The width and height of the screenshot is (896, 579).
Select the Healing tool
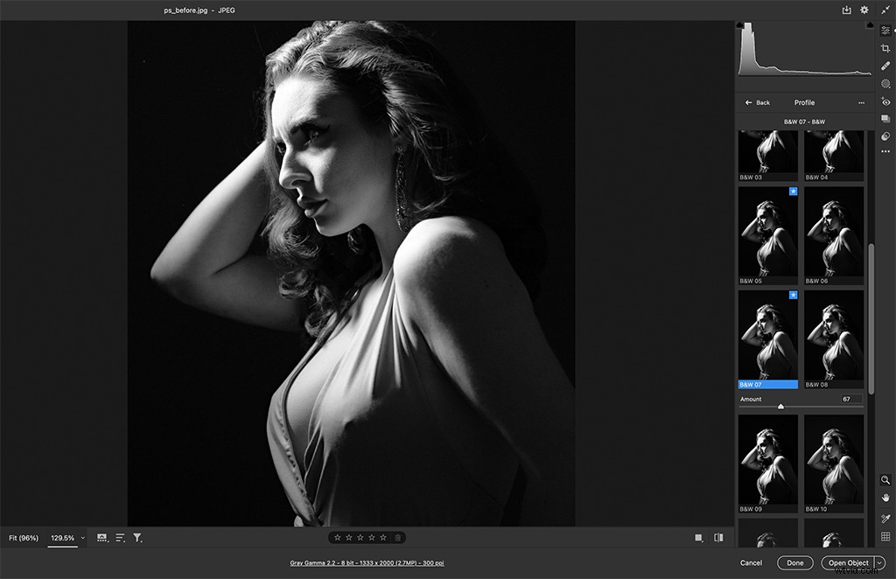(x=885, y=65)
